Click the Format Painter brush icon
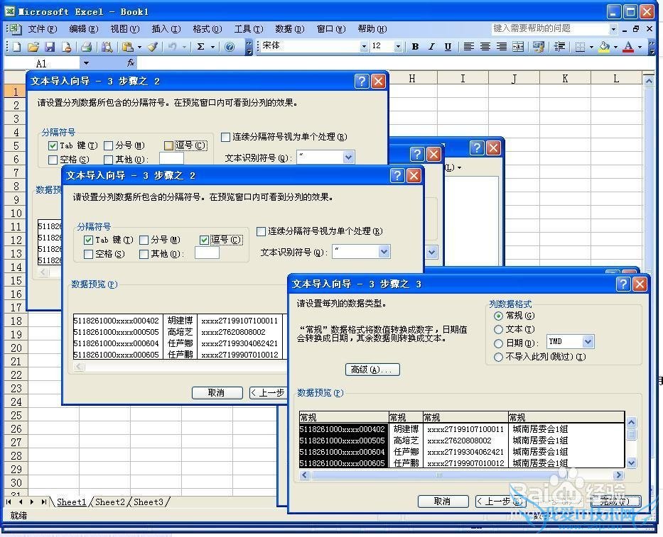Screen dimensions: 663x537 click(153, 47)
